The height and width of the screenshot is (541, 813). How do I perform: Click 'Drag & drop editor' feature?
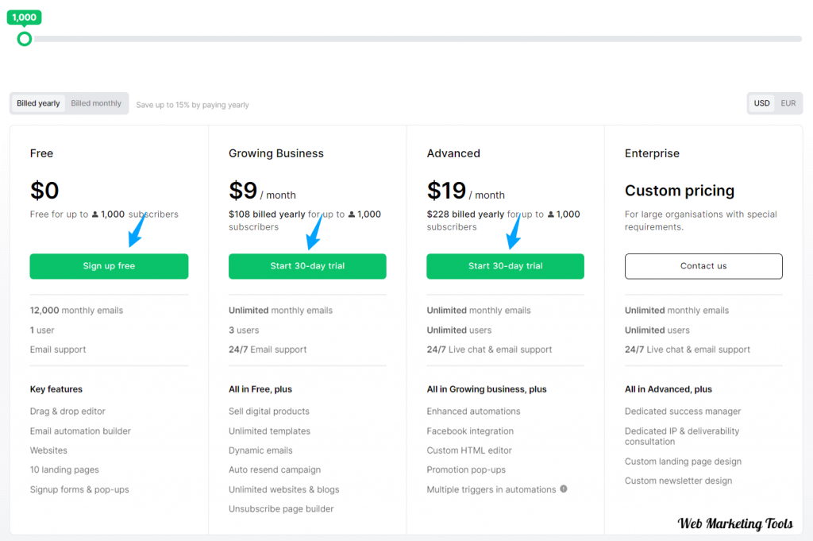[67, 412]
